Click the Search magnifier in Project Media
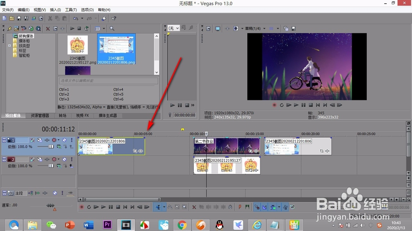 112,28
